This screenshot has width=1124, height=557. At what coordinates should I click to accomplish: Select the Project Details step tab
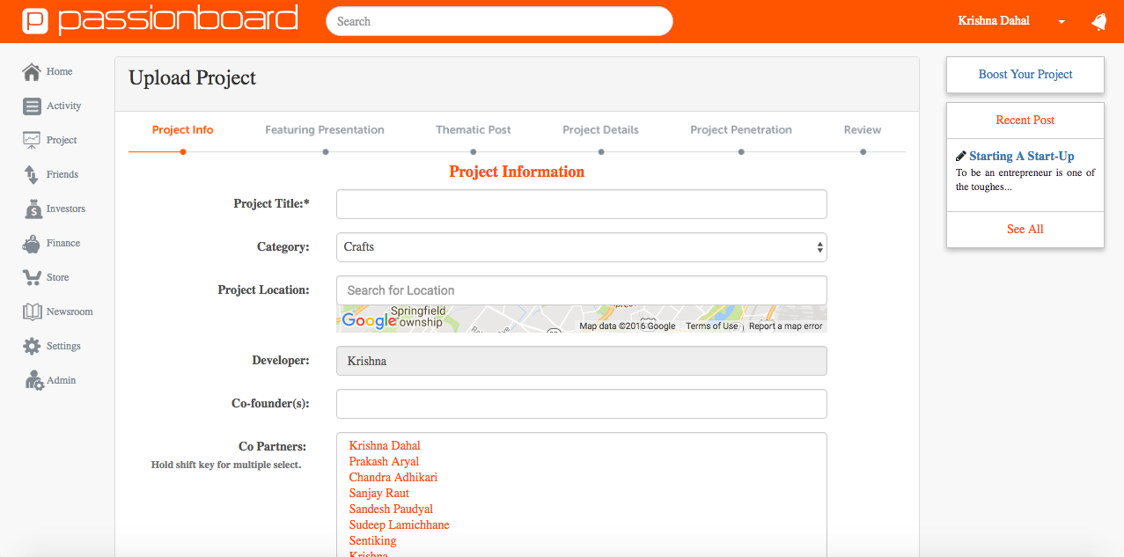click(x=600, y=129)
